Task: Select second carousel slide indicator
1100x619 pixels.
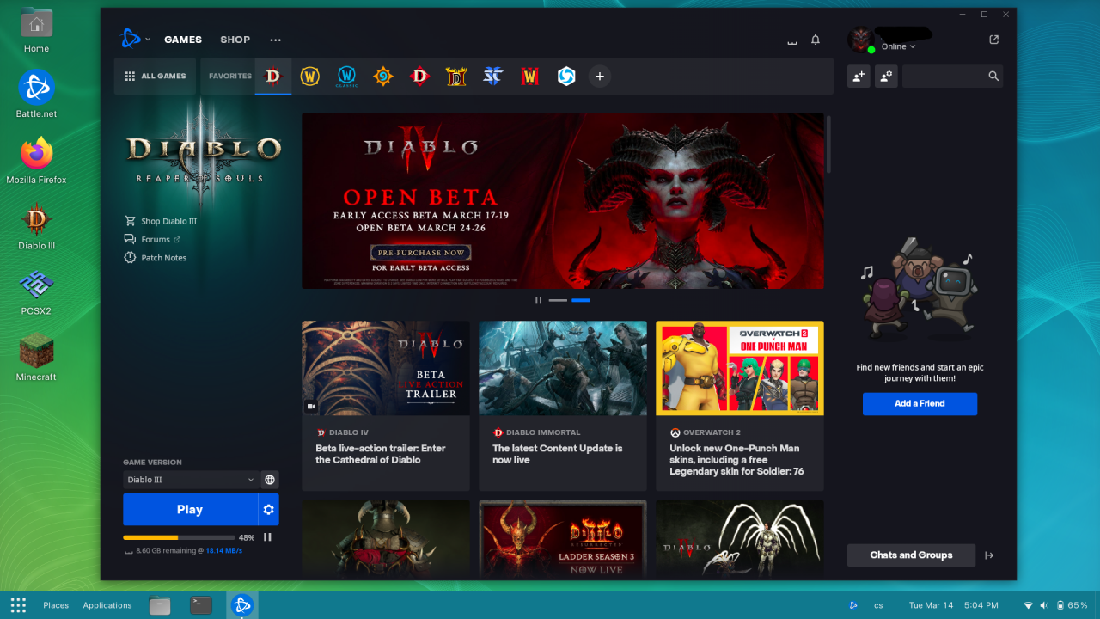Action: (581, 300)
